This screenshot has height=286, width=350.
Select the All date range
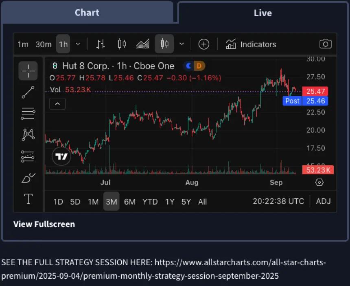(x=202, y=202)
